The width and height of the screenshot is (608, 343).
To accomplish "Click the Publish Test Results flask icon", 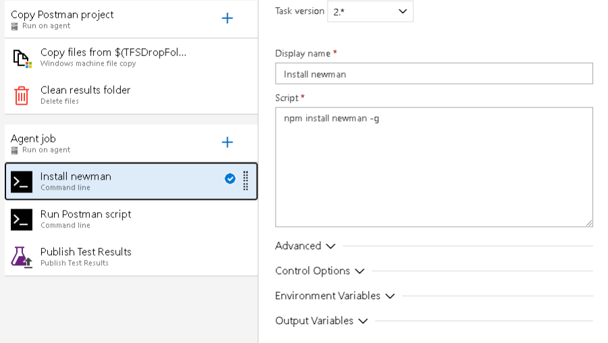I will [22, 257].
